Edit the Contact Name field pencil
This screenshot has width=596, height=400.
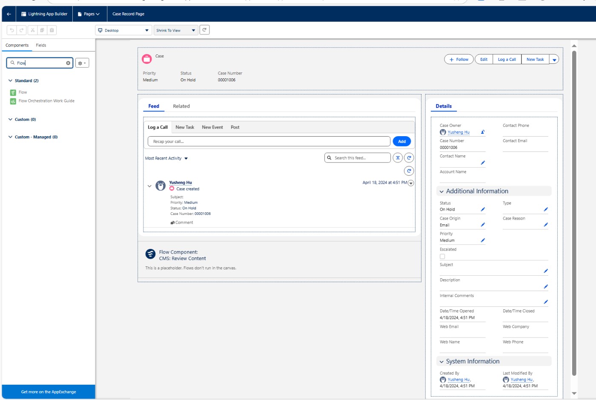pyautogui.click(x=483, y=163)
